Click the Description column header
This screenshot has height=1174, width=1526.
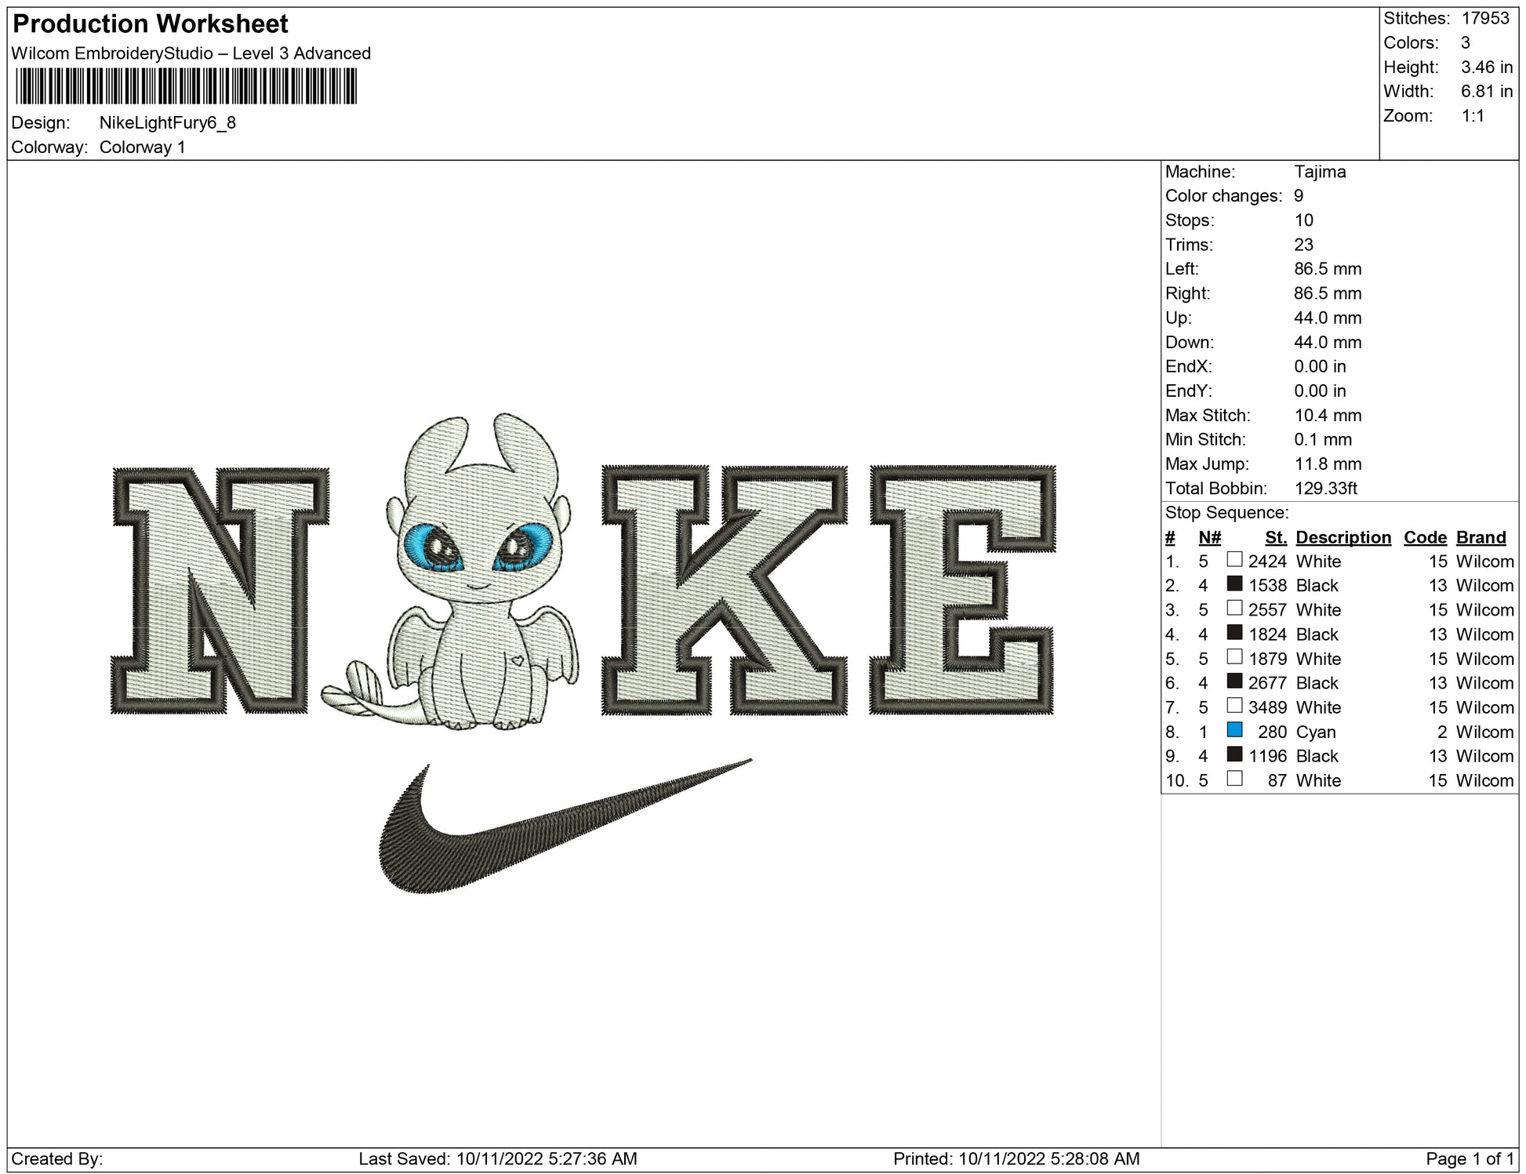click(1343, 537)
